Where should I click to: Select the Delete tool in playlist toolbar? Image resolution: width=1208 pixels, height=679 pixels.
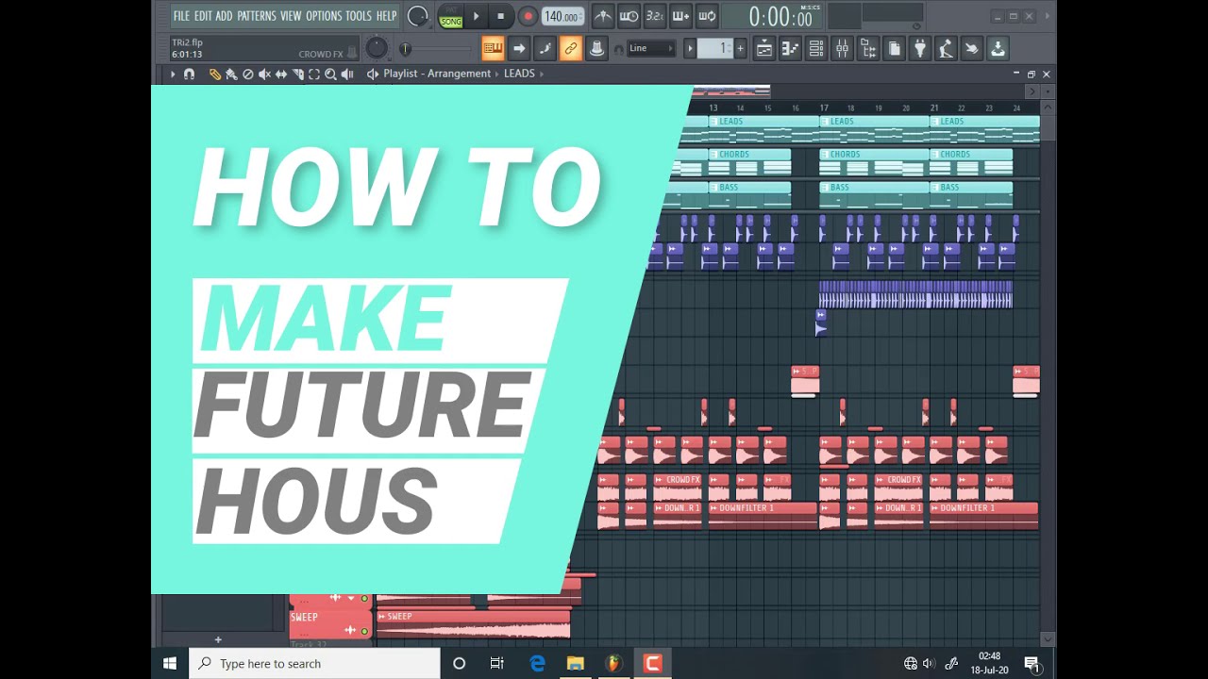248,74
